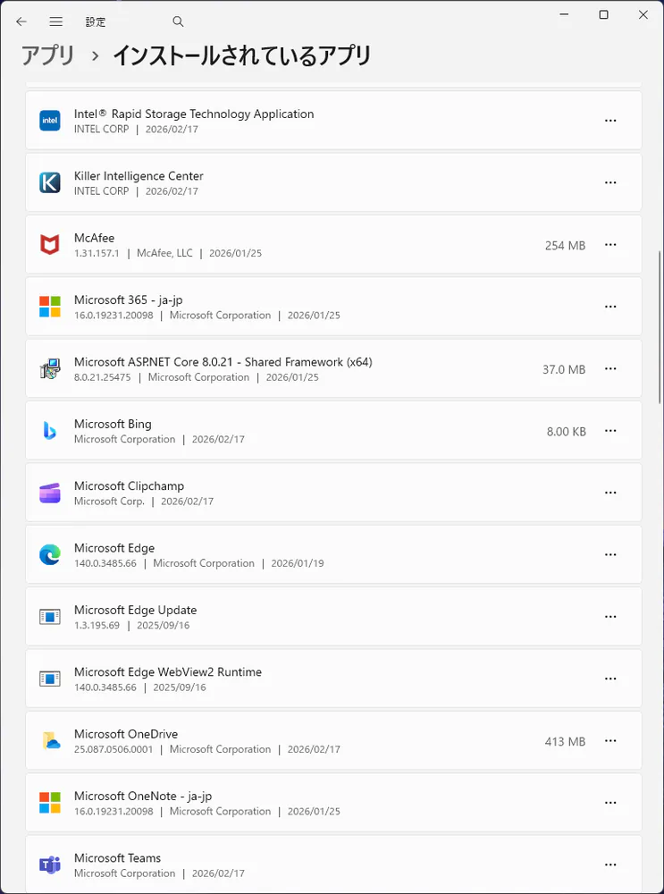Open more options for Microsoft 365
The width and height of the screenshot is (664, 894).
click(610, 307)
